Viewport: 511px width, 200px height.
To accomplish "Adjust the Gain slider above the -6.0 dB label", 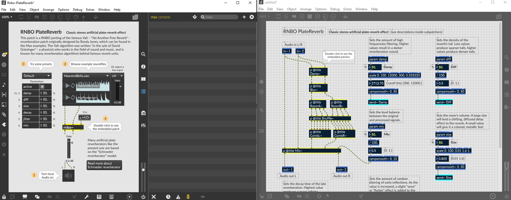I will (69, 148).
